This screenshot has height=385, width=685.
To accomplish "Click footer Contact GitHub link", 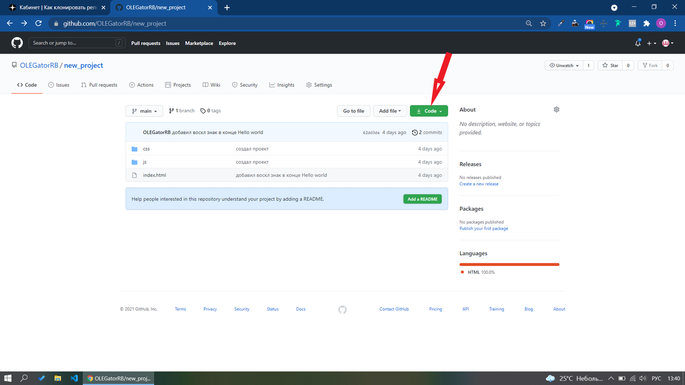I will coord(394,309).
